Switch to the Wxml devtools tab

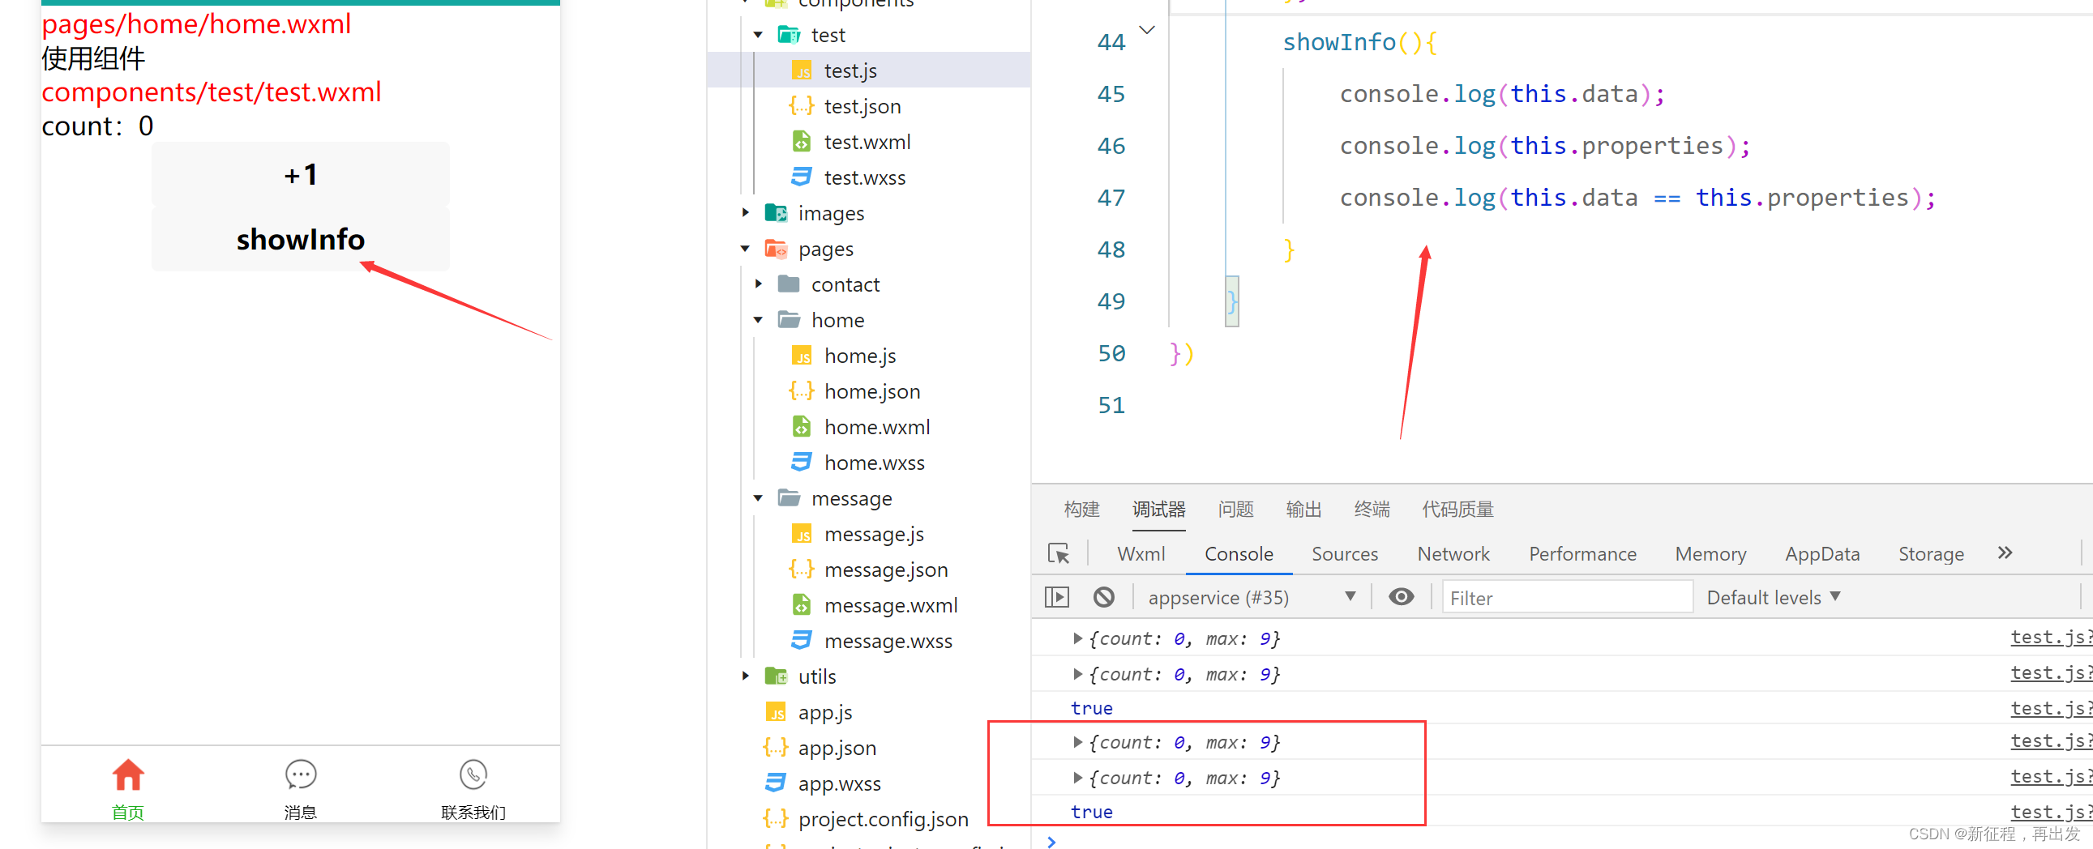pyautogui.click(x=1141, y=553)
